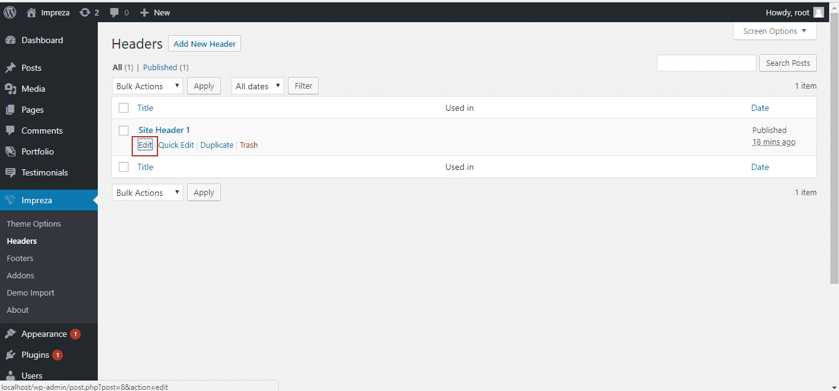Image resolution: width=839 pixels, height=391 pixels.
Task: Click the top Apply button
Action: click(204, 86)
